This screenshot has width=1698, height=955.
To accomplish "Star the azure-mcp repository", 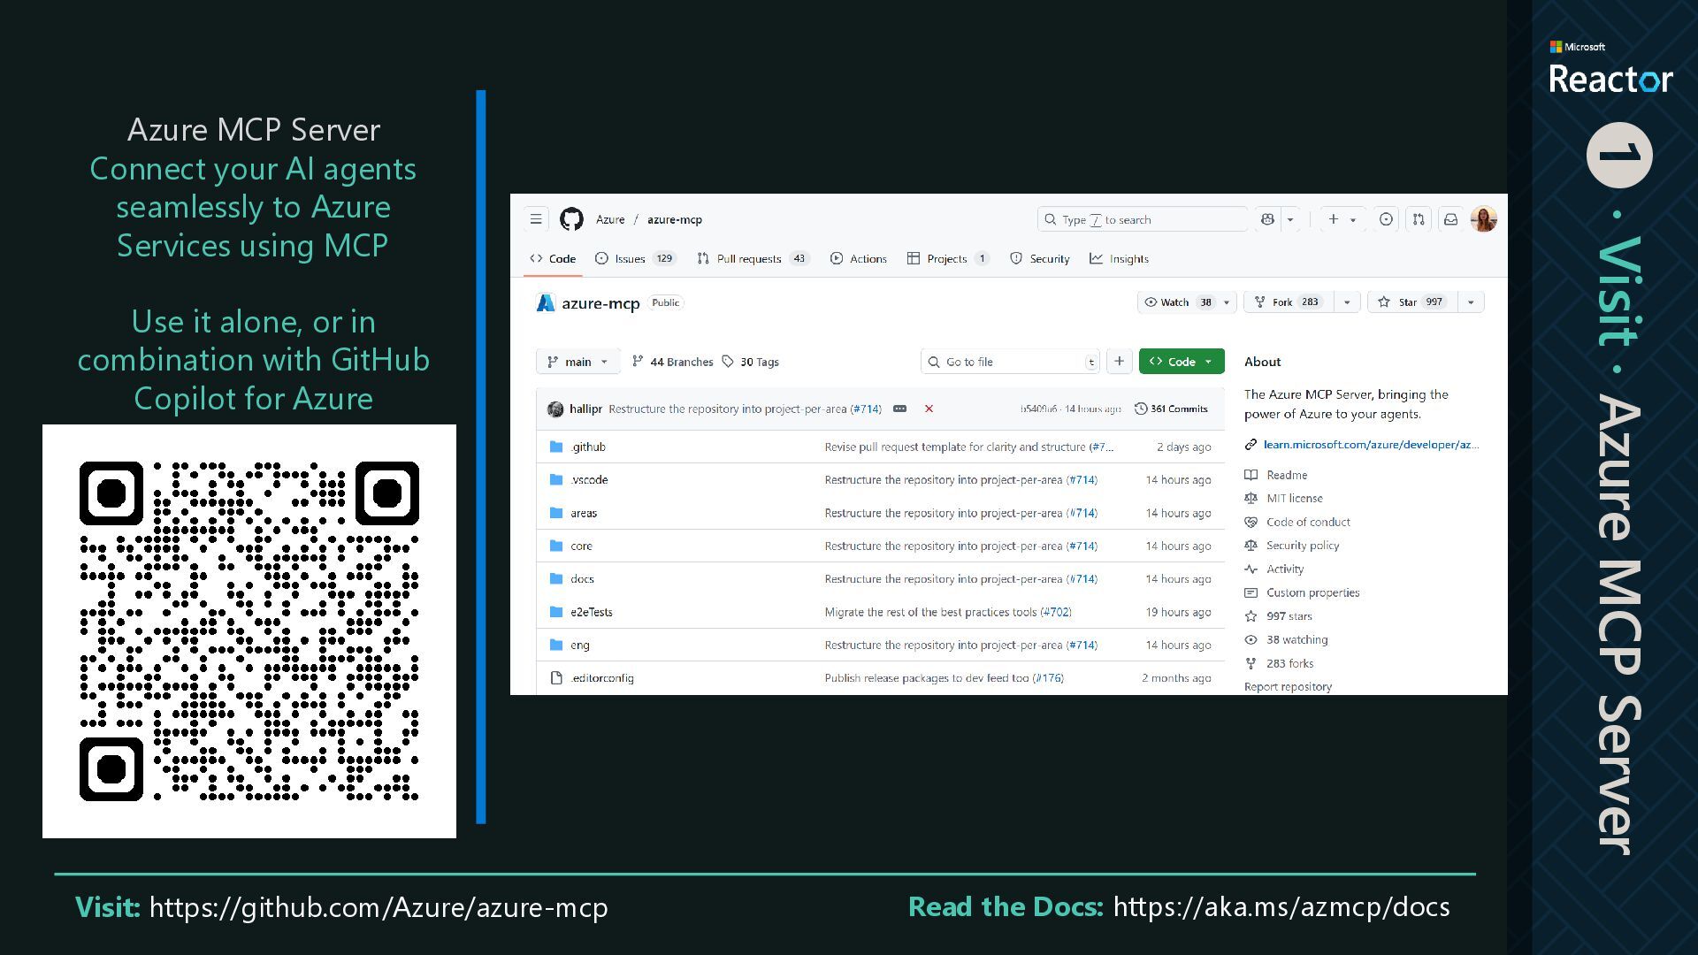I will [x=1412, y=302].
